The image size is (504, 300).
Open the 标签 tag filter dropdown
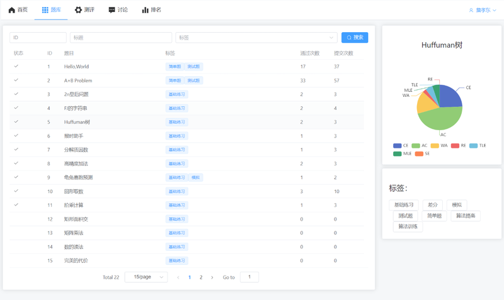tap(256, 38)
